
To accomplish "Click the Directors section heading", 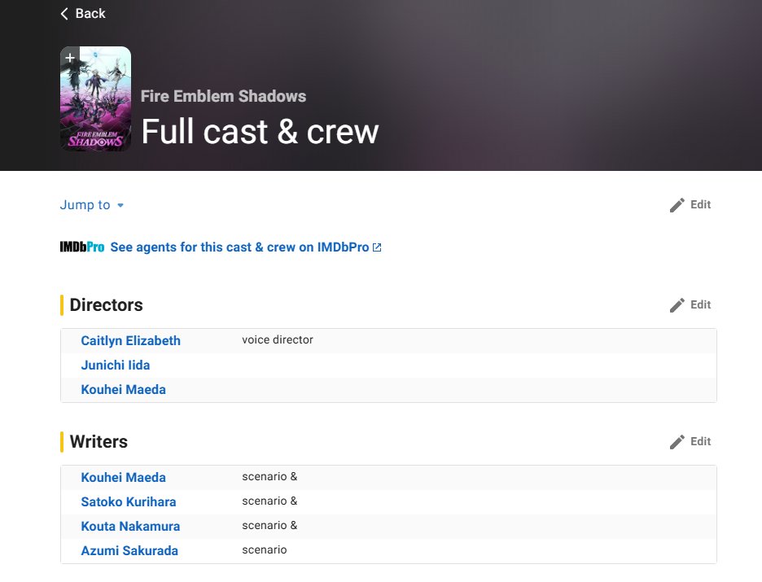I will point(106,305).
